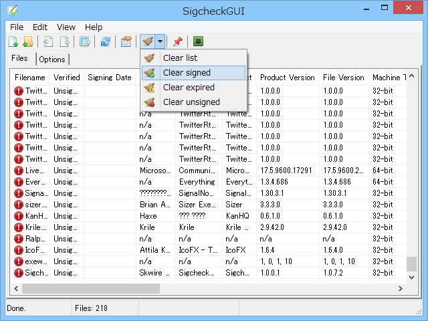This screenshot has height=321, width=428.
Task: Click the Files: 218 status bar text
Action: [91, 308]
